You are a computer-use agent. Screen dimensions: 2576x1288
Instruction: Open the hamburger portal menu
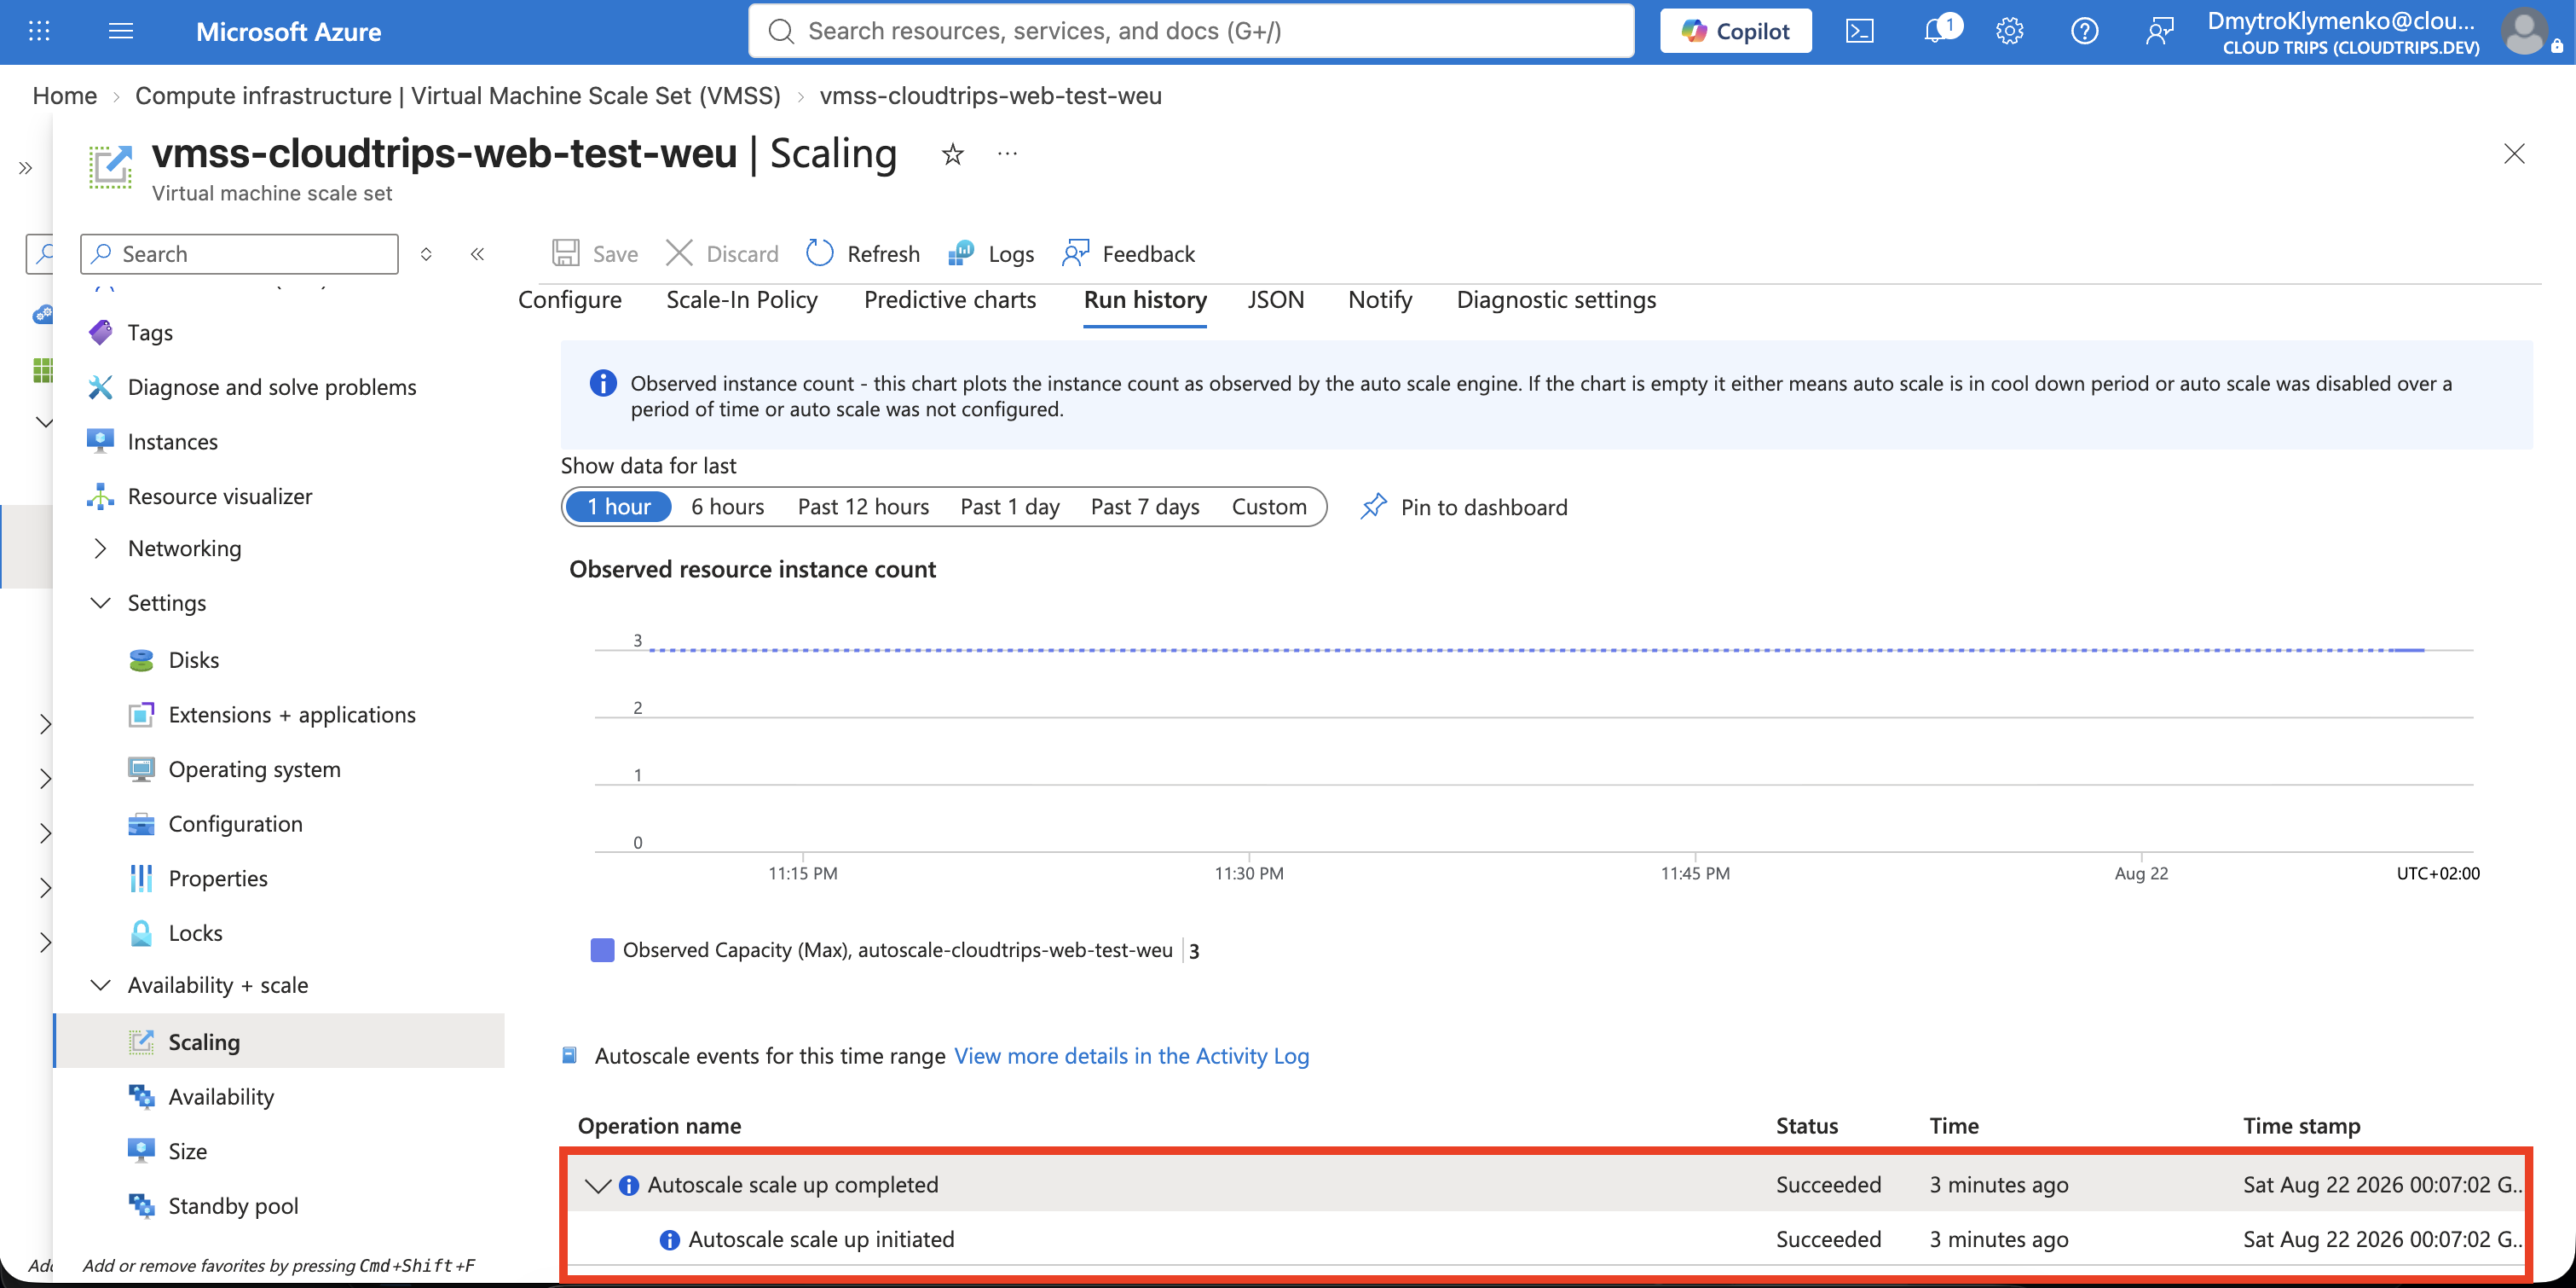click(x=121, y=31)
